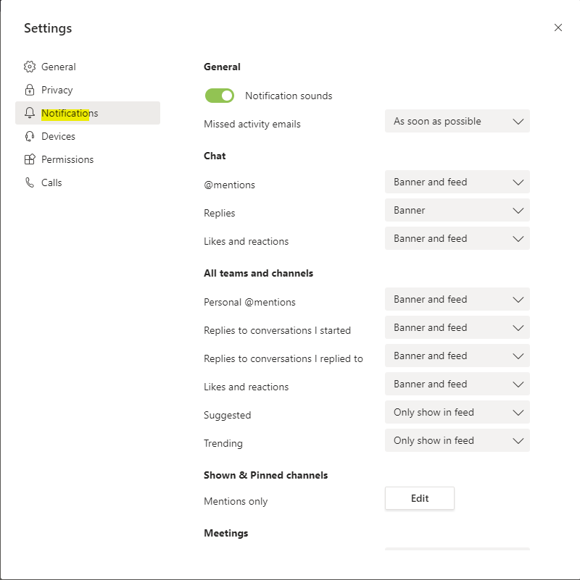Click the Notifications bell icon

coord(30,113)
